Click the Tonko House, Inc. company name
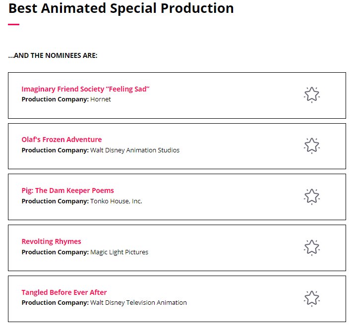 pyautogui.click(x=116, y=201)
